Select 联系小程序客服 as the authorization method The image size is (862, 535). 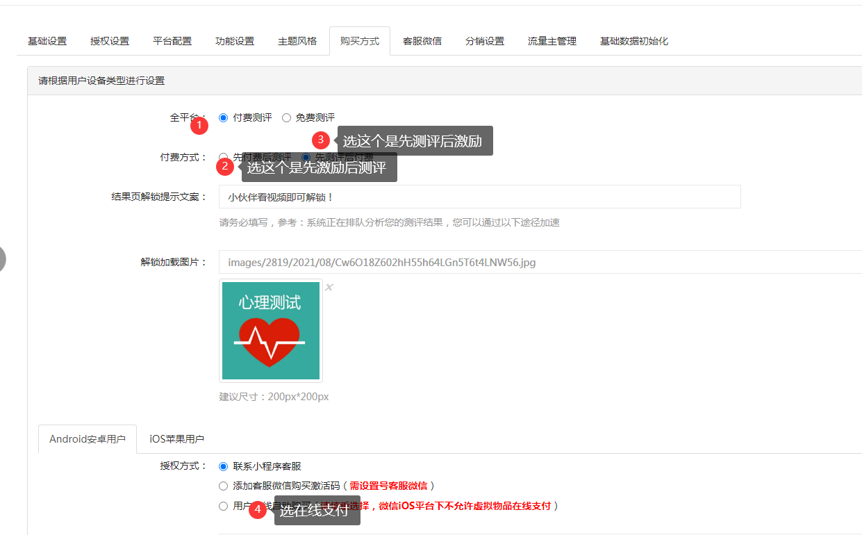pos(223,466)
